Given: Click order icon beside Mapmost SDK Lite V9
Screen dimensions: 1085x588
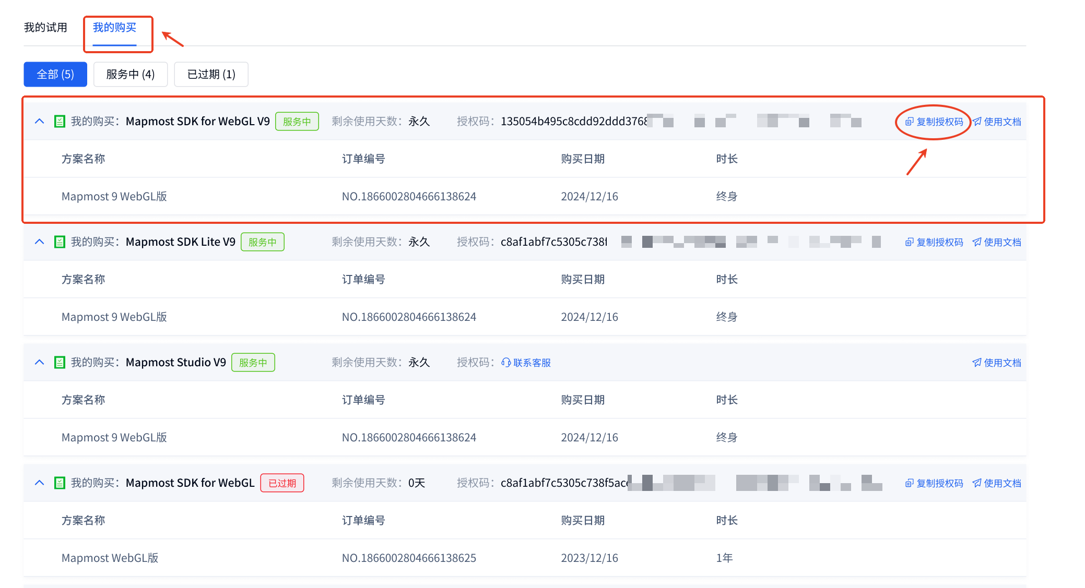Looking at the screenshot, I should click(x=60, y=242).
